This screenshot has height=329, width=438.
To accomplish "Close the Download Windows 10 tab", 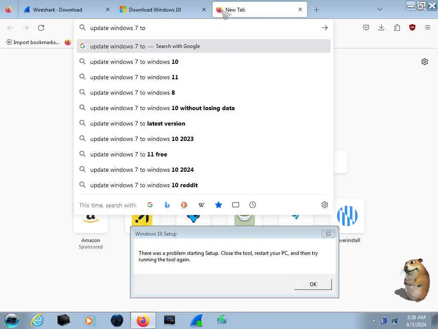I will [204, 9].
